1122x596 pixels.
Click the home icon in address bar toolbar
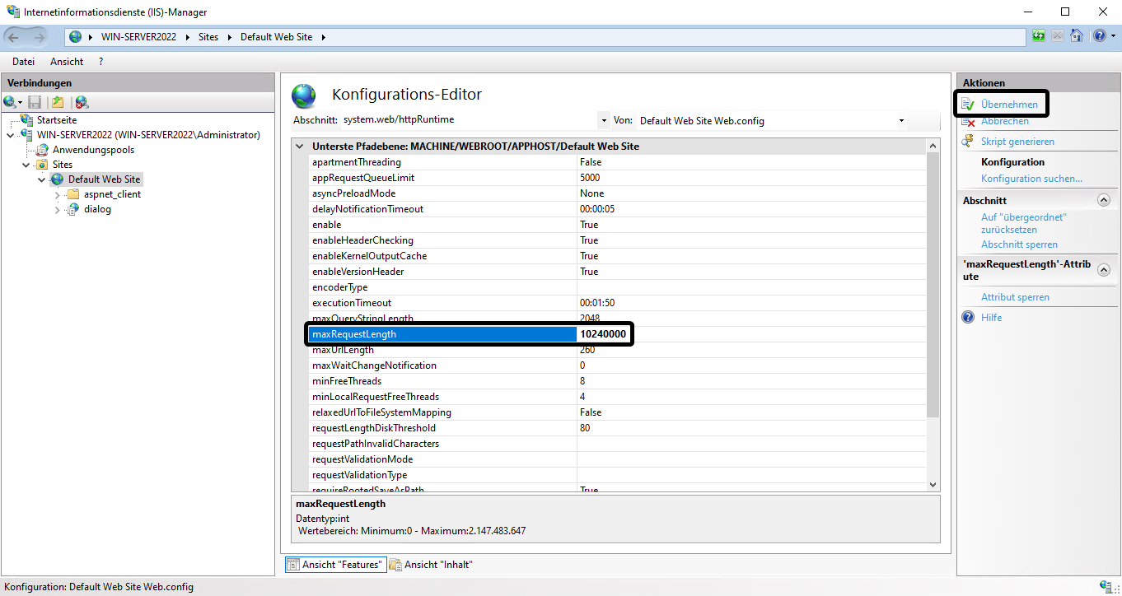click(x=1076, y=36)
